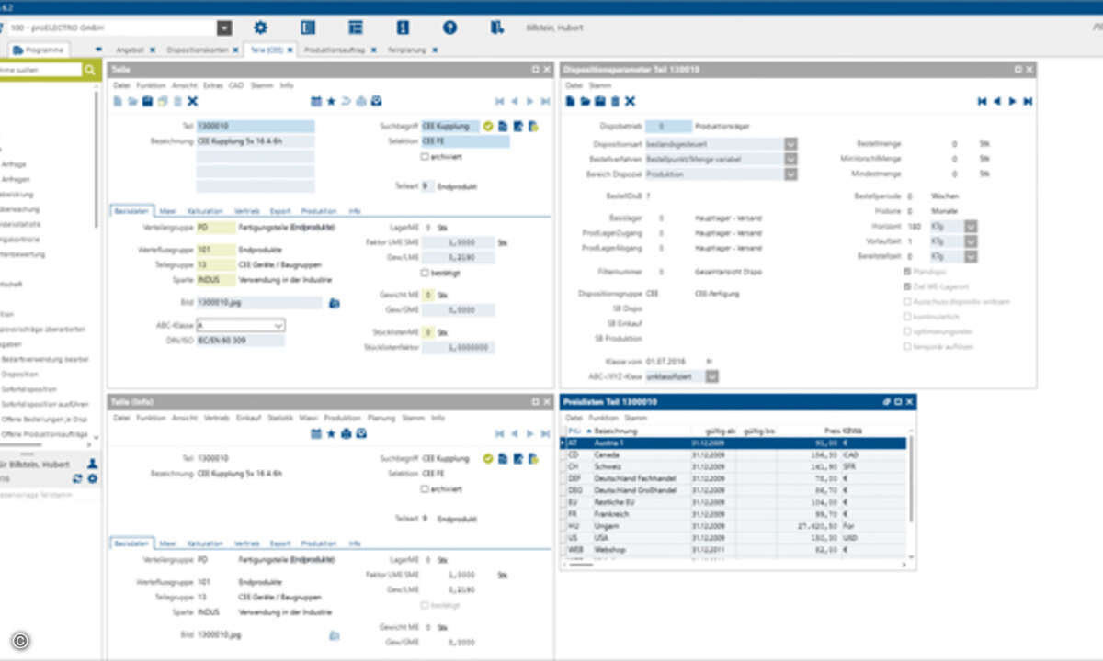The image size is (1103, 661).
Task: Jump to first record in Teile window
Action: point(500,101)
